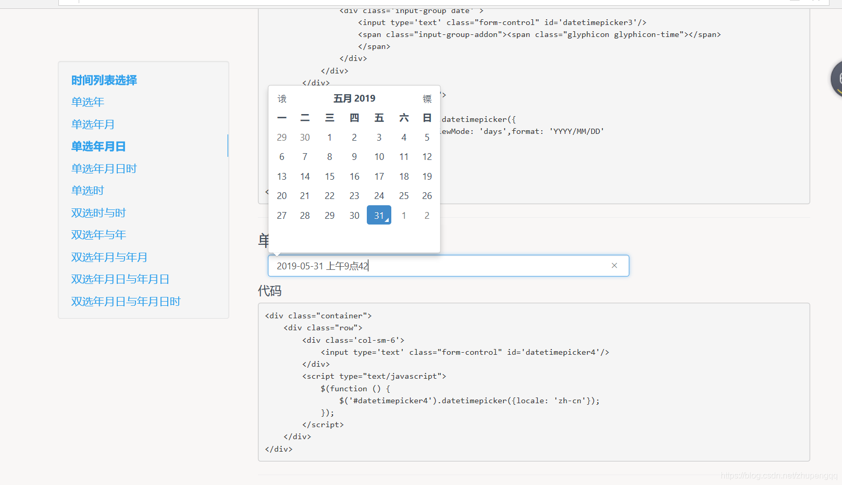The height and width of the screenshot is (485, 842).
Task: Select day 20 in calendar grid
Action: pyautogui.click(x=282, y=196)
